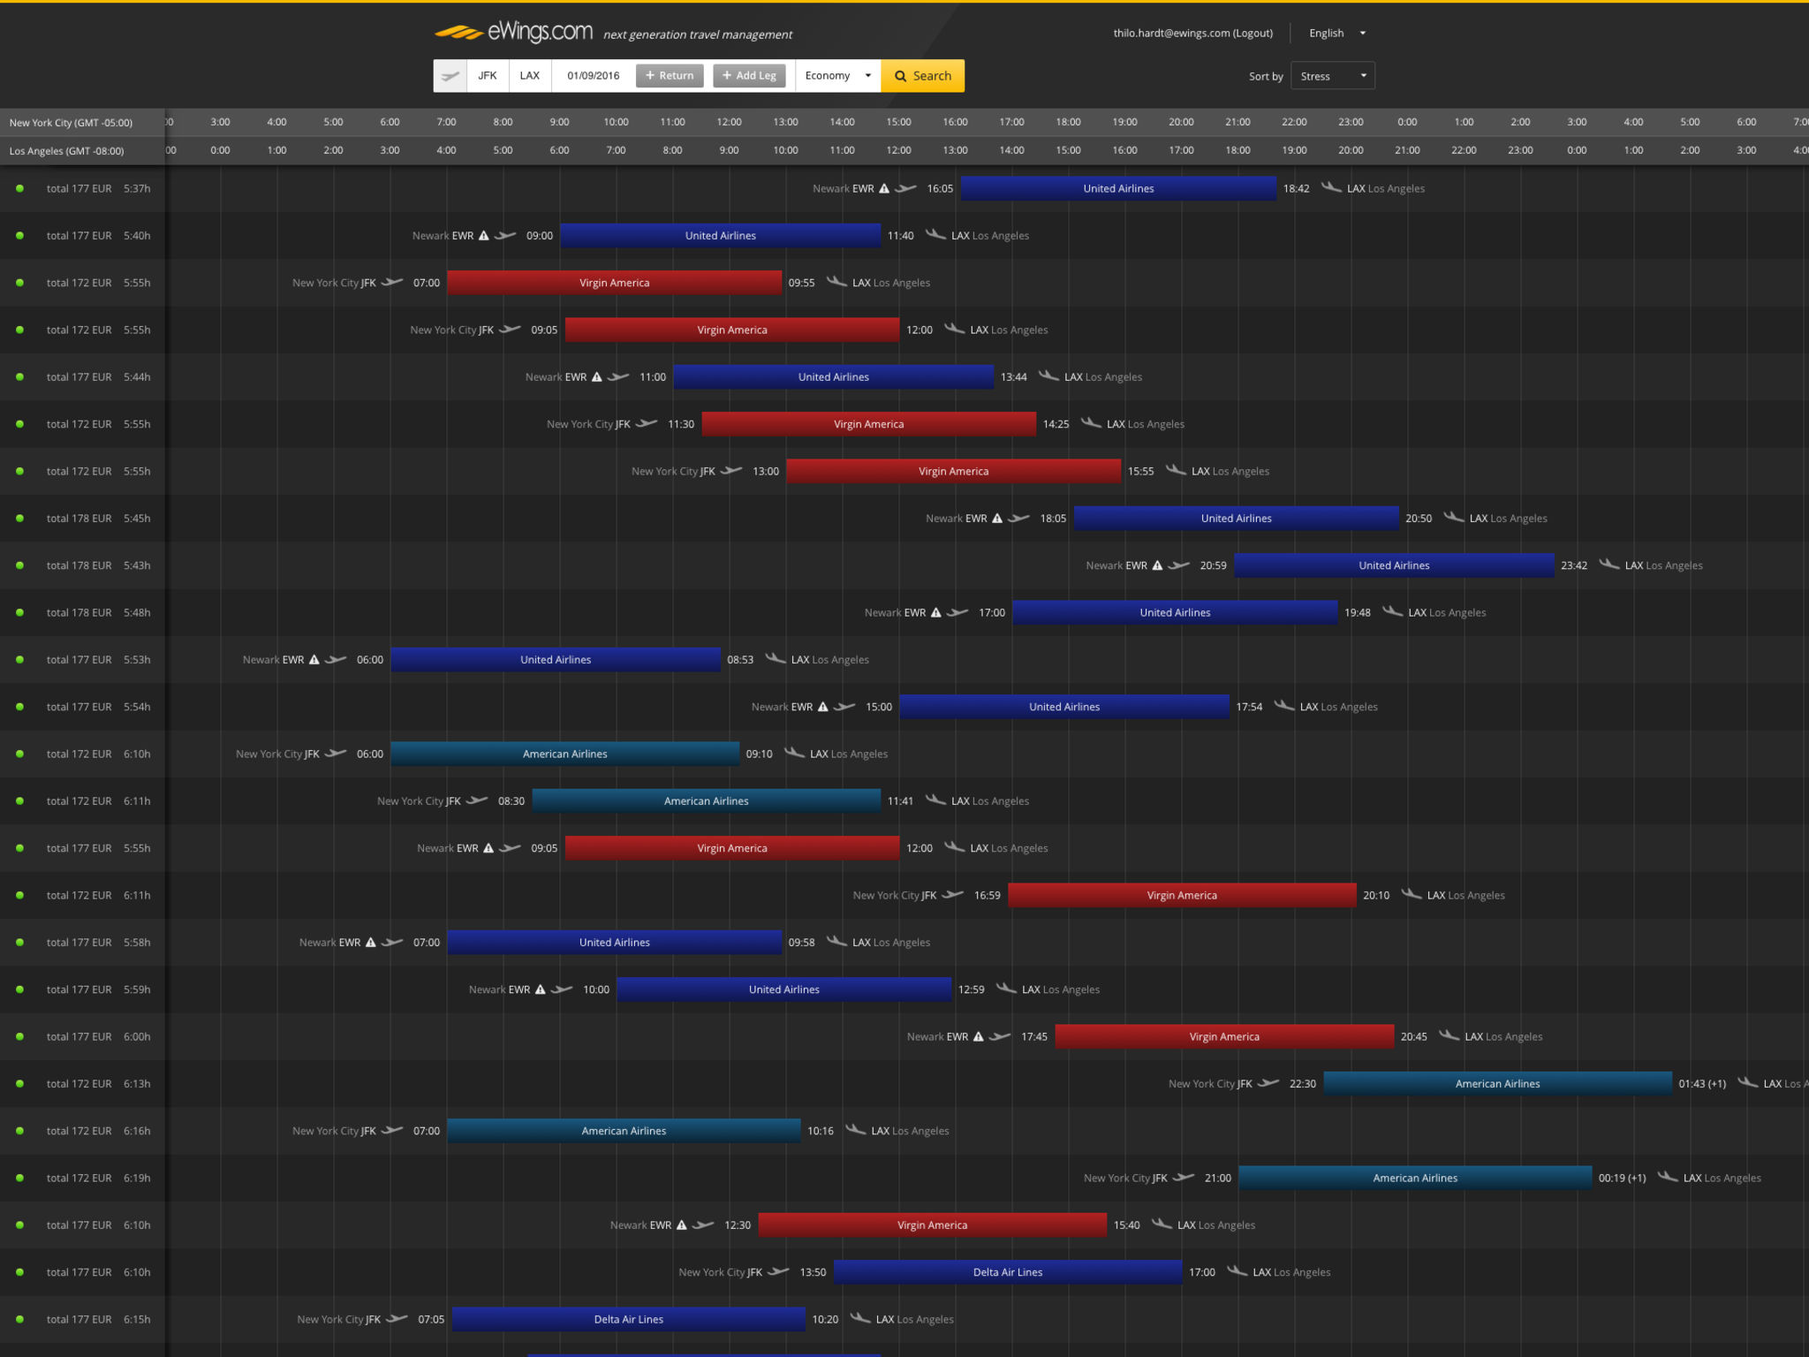Click the warning triangle by Newark EWR 18:05
Viewport: 1809px width, 1357px height.
(x=997, y=518)
